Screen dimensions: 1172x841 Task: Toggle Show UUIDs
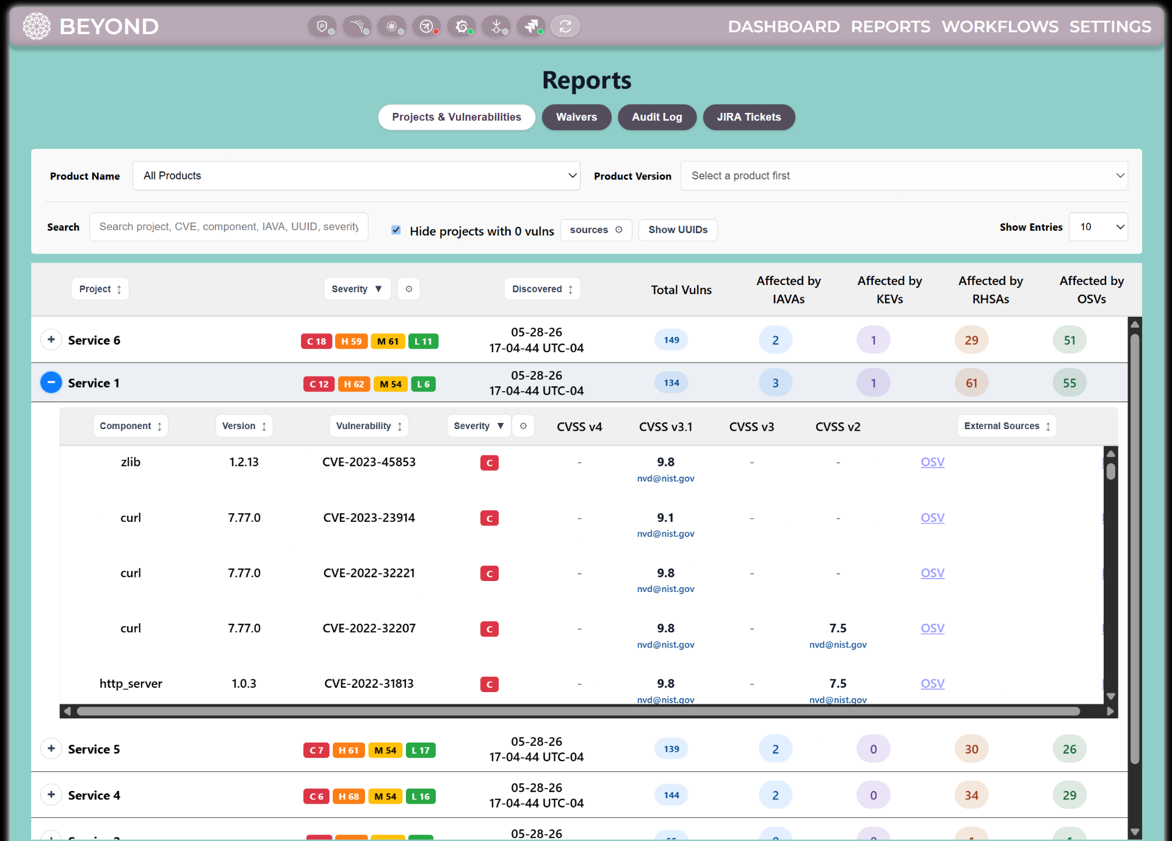(x=678, y=230)
